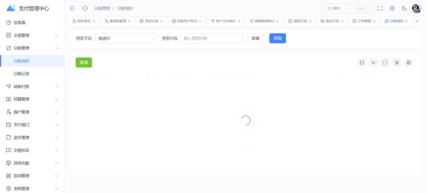Click the 查询 button

click(x=277, y=38)
